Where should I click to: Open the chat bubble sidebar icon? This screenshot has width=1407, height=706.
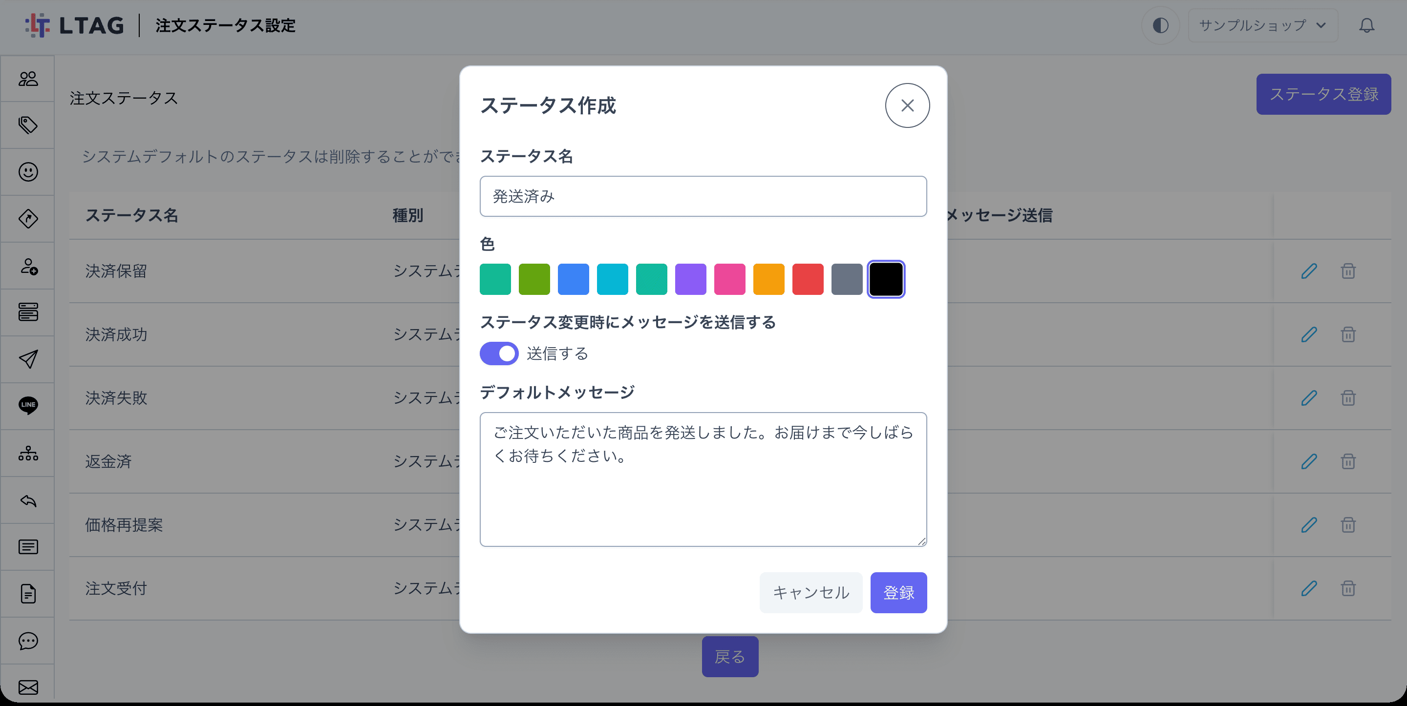(x=28, y=641)
